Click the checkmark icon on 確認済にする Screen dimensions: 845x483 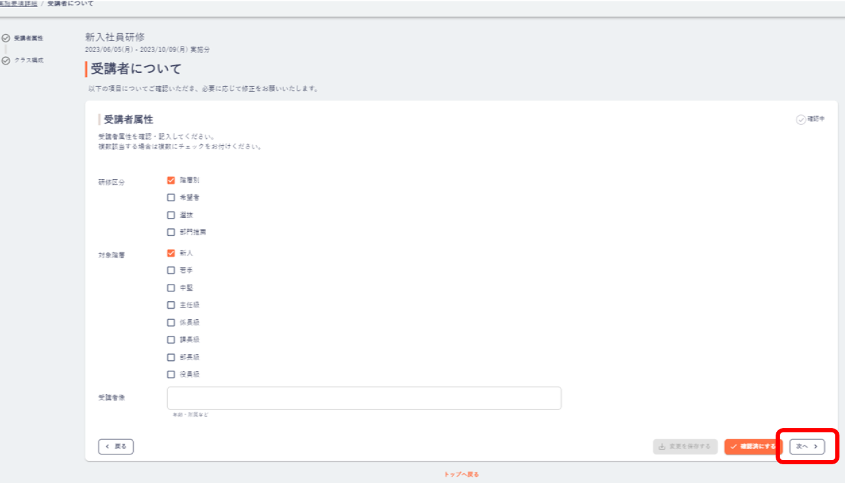coord(733,446)
